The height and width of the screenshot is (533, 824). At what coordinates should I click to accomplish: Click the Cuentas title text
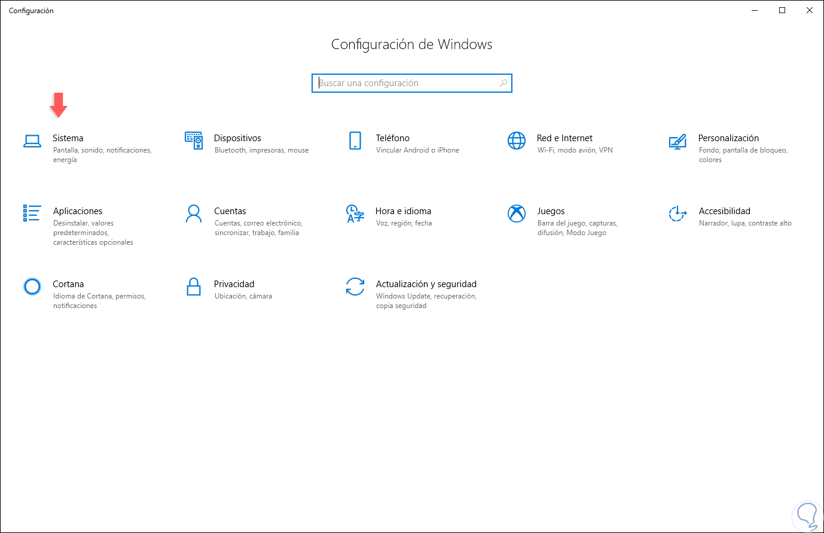tap(230, 211)
